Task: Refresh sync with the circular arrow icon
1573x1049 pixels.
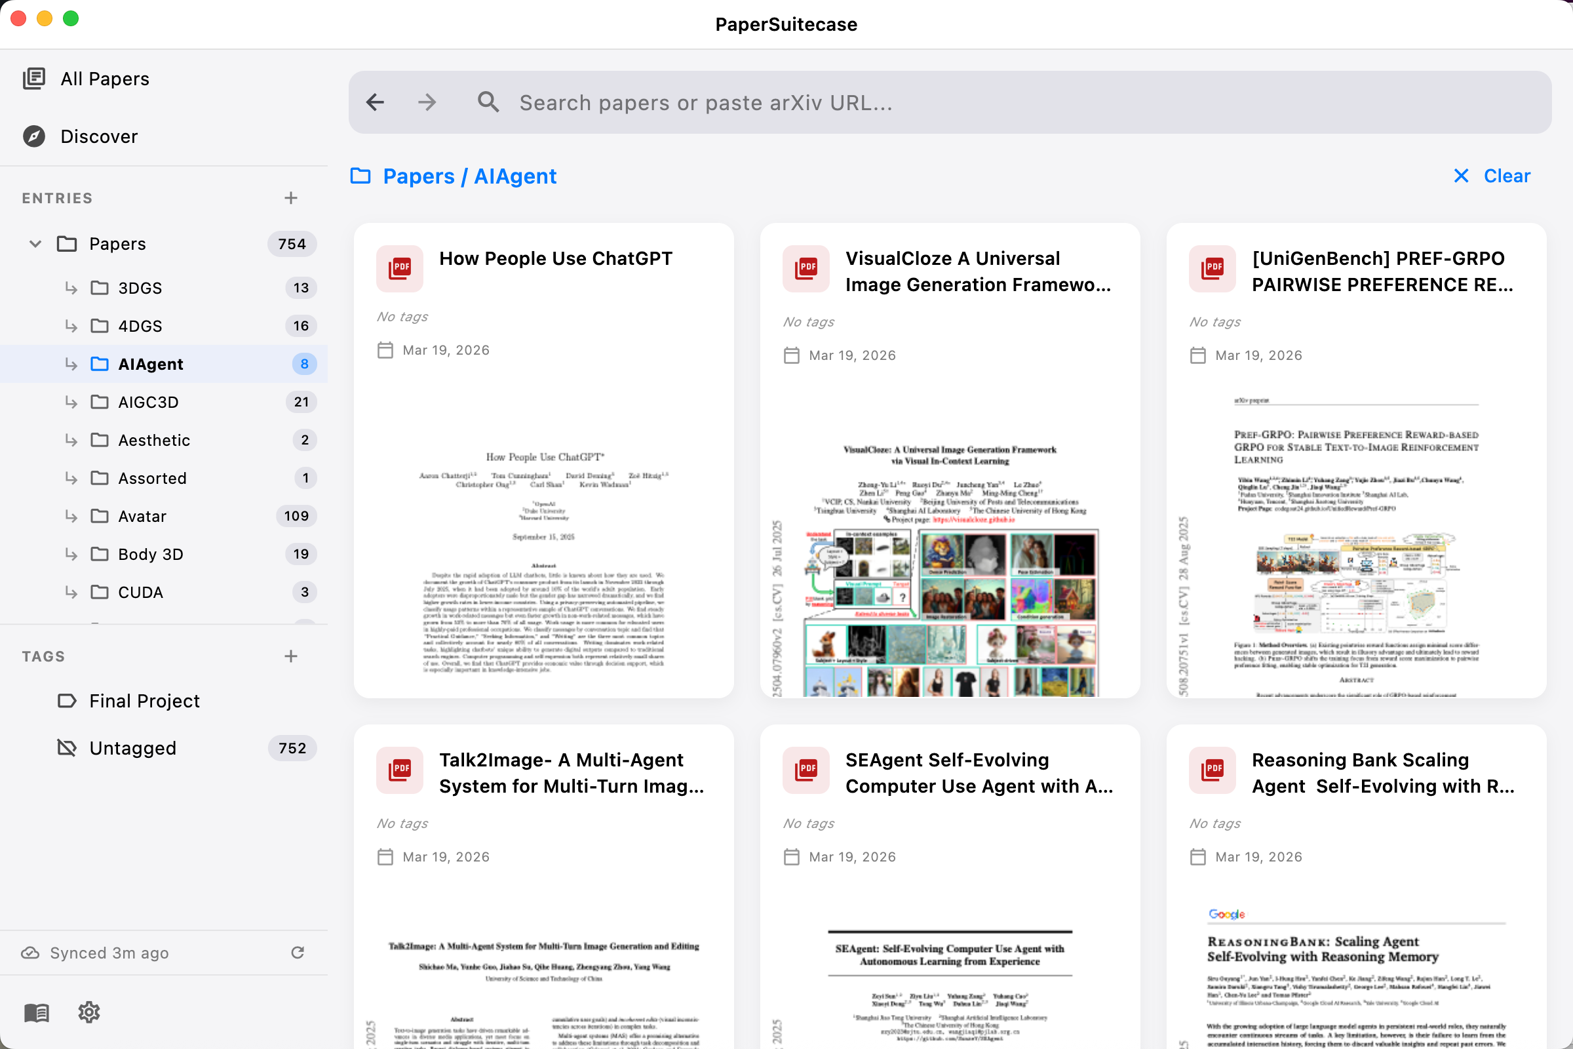Action: (298, 952)
